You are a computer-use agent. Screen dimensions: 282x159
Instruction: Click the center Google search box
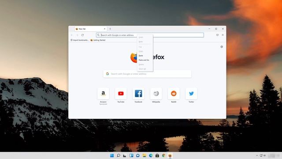pyautogui.click(x=147, y=74)
